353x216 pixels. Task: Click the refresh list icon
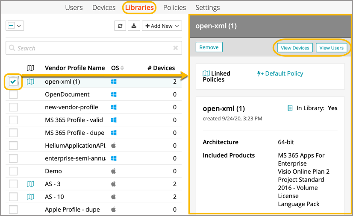[120, 26]
